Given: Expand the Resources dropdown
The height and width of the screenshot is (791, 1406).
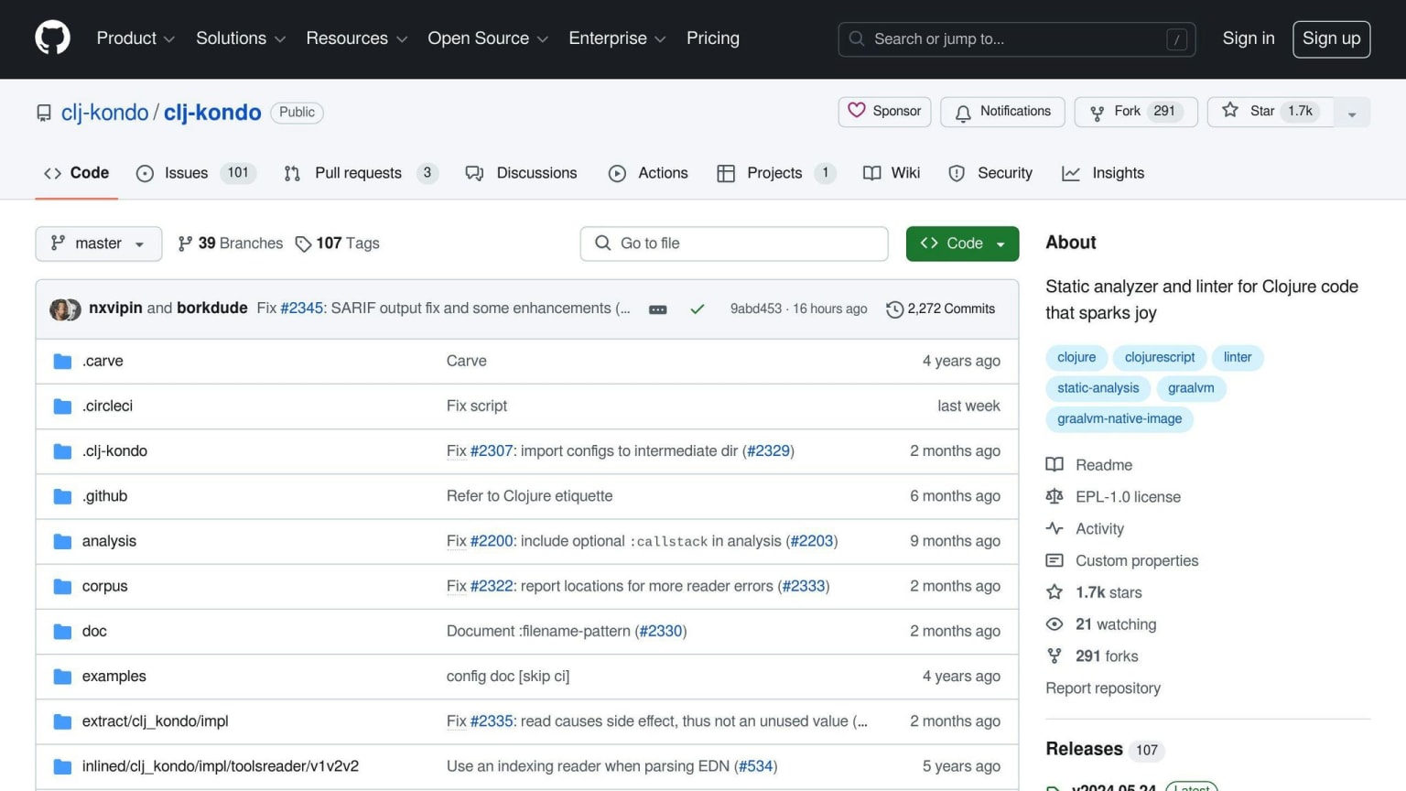Looking at the screenshot, I should click(x=357, y=38).
